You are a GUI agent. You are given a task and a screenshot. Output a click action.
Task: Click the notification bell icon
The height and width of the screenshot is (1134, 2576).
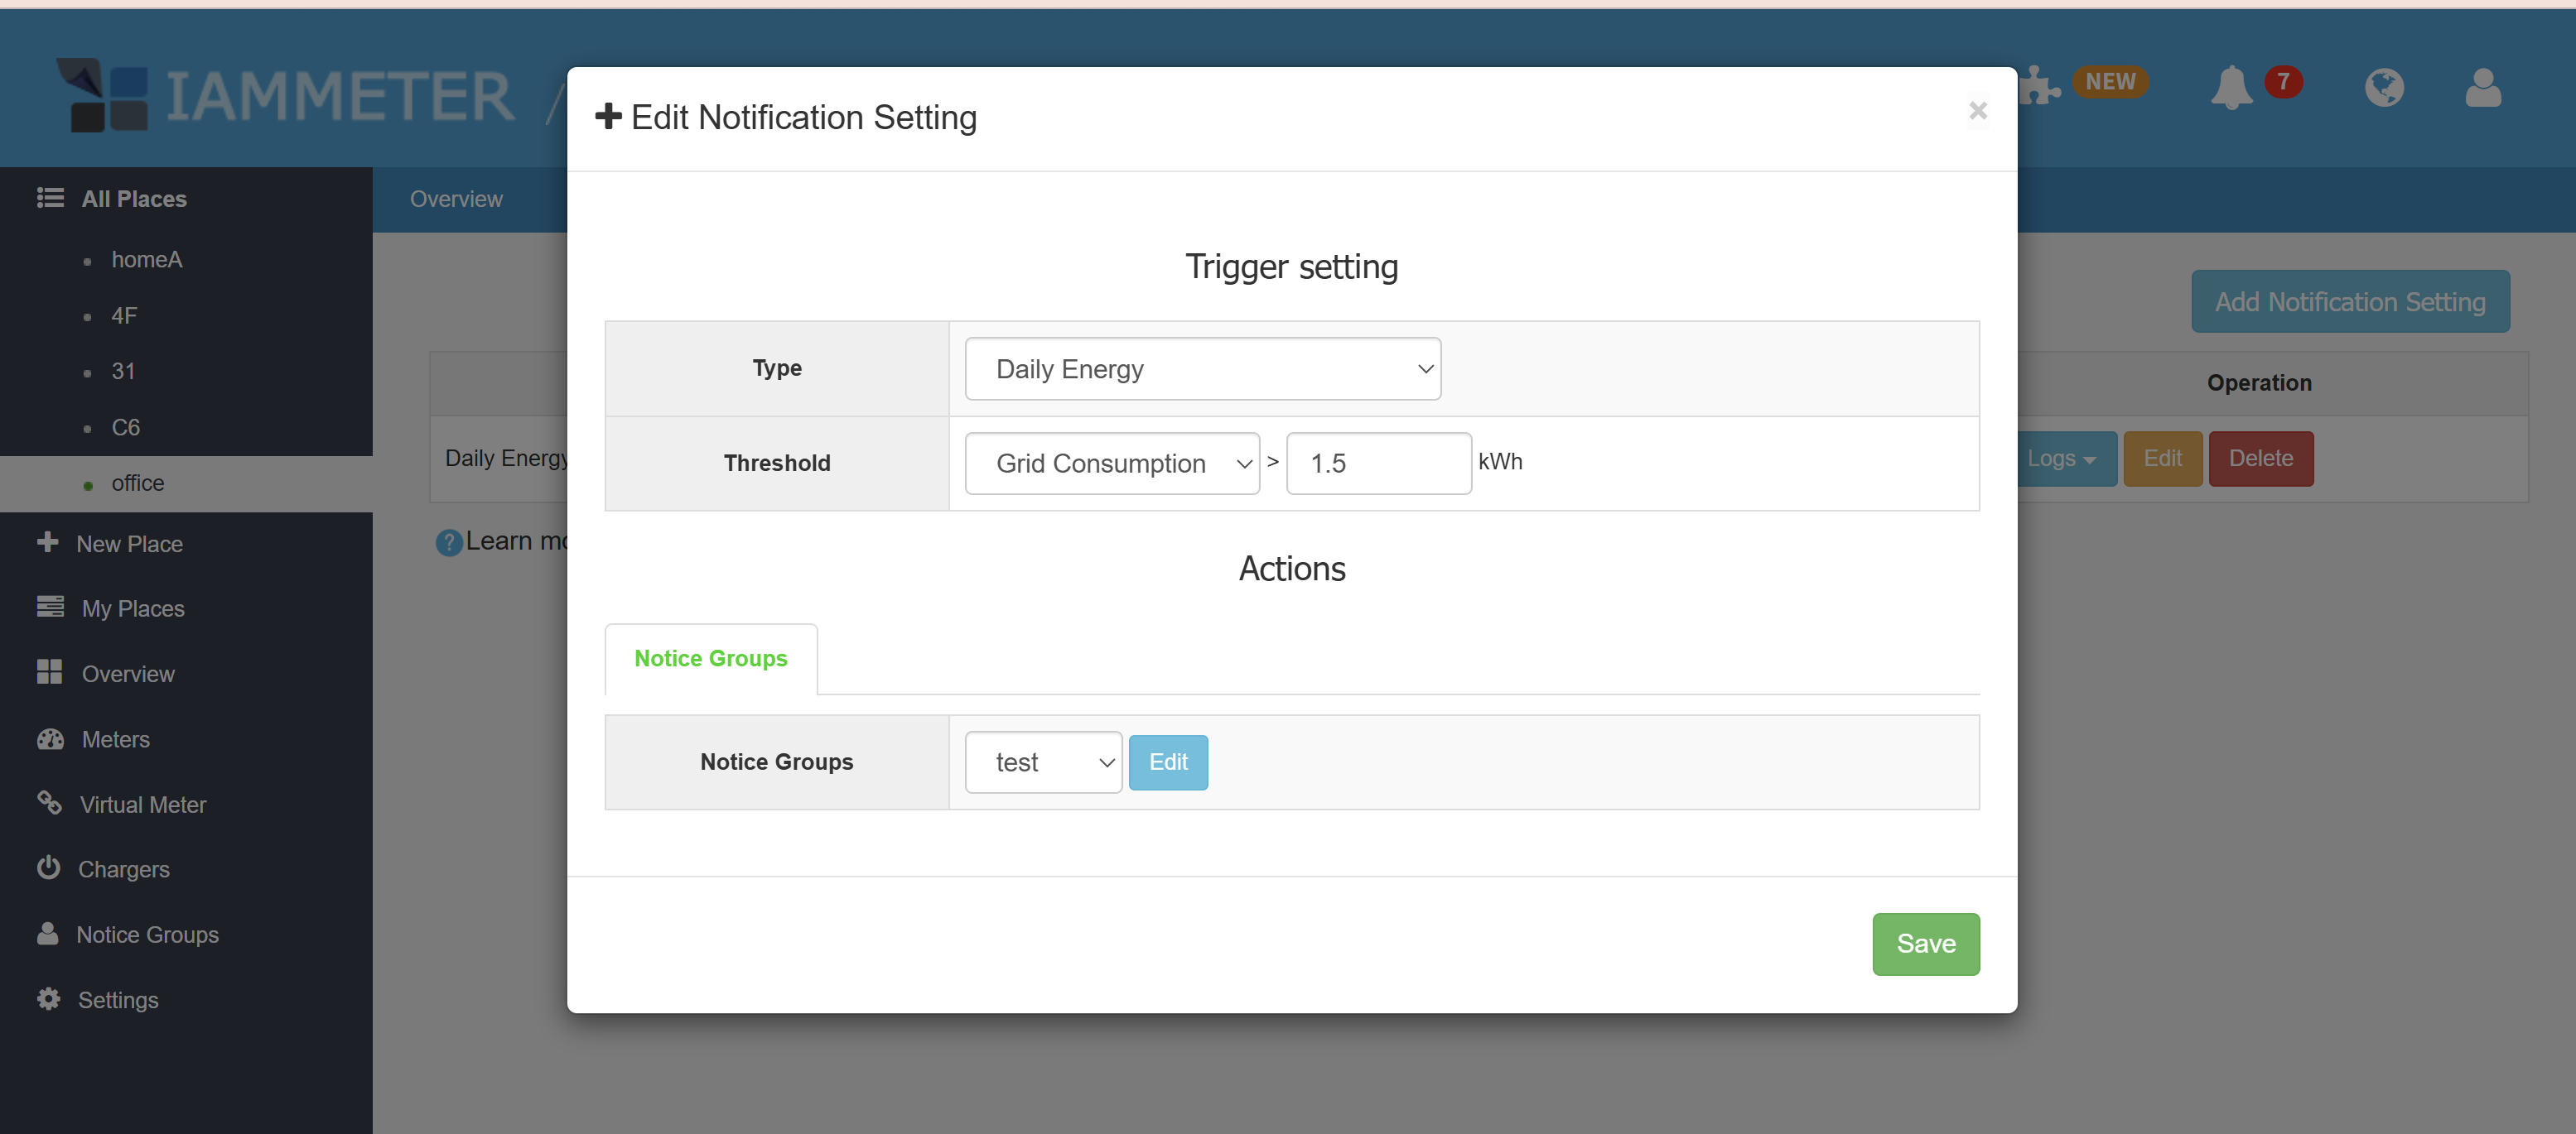click(2231, 88)
